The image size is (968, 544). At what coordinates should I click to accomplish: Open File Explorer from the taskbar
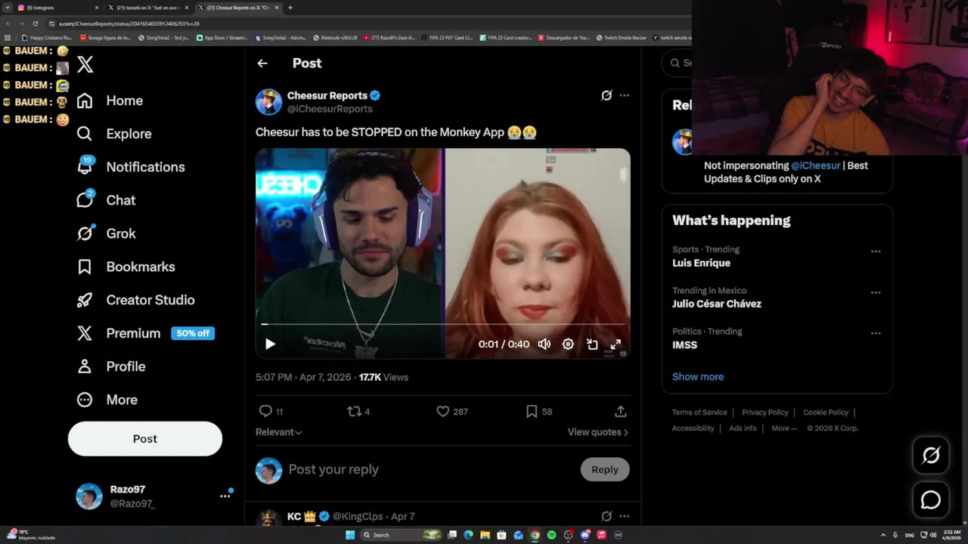coord(485,535)
